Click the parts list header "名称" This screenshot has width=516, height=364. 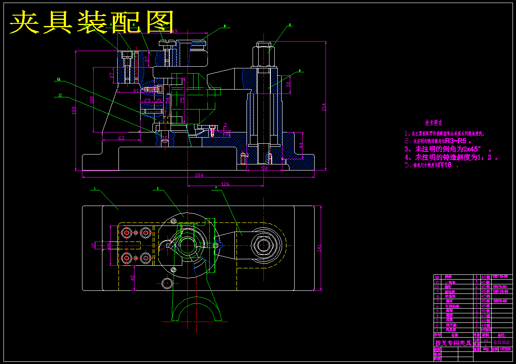coord(455,335)
